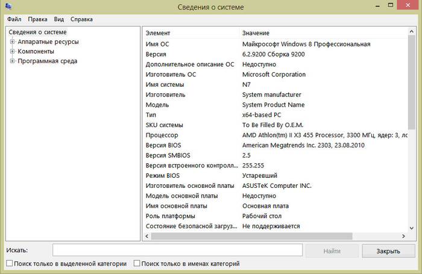The image size is (422, 274).
Task: Click the vertical scrollbar thumb
Action: coord(412,83)
